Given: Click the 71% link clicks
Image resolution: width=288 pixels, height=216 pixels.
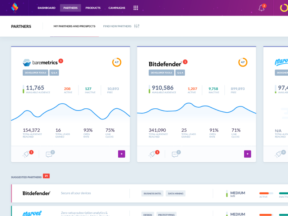Looking at the screenshot, I should click(x=236, y=130).
